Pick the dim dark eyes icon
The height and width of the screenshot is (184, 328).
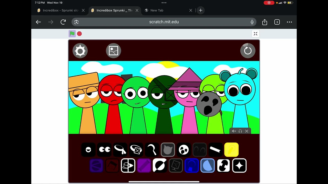click(x=200, y=149)
